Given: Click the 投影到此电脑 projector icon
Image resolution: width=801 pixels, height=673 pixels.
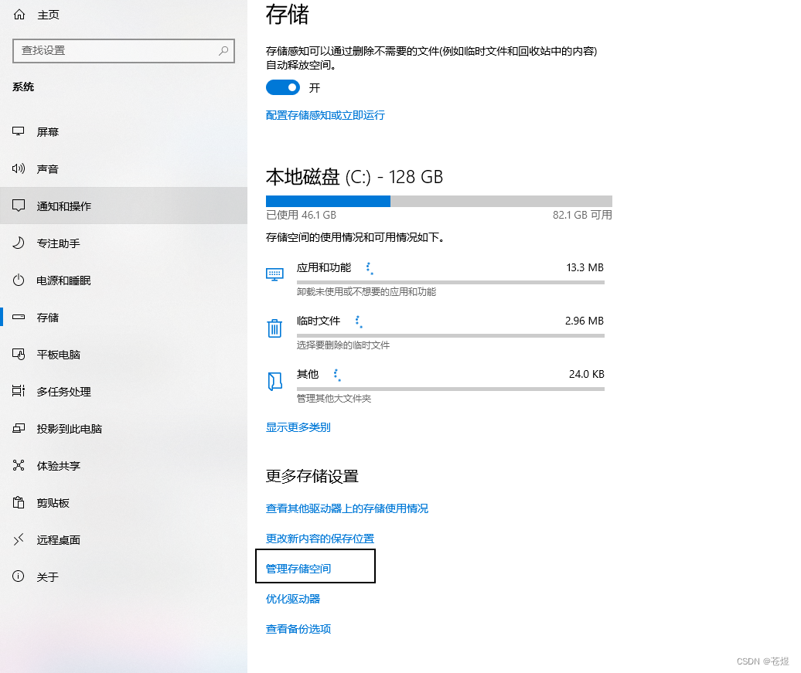Looking at the screenshot, I should tap(19, 428).
